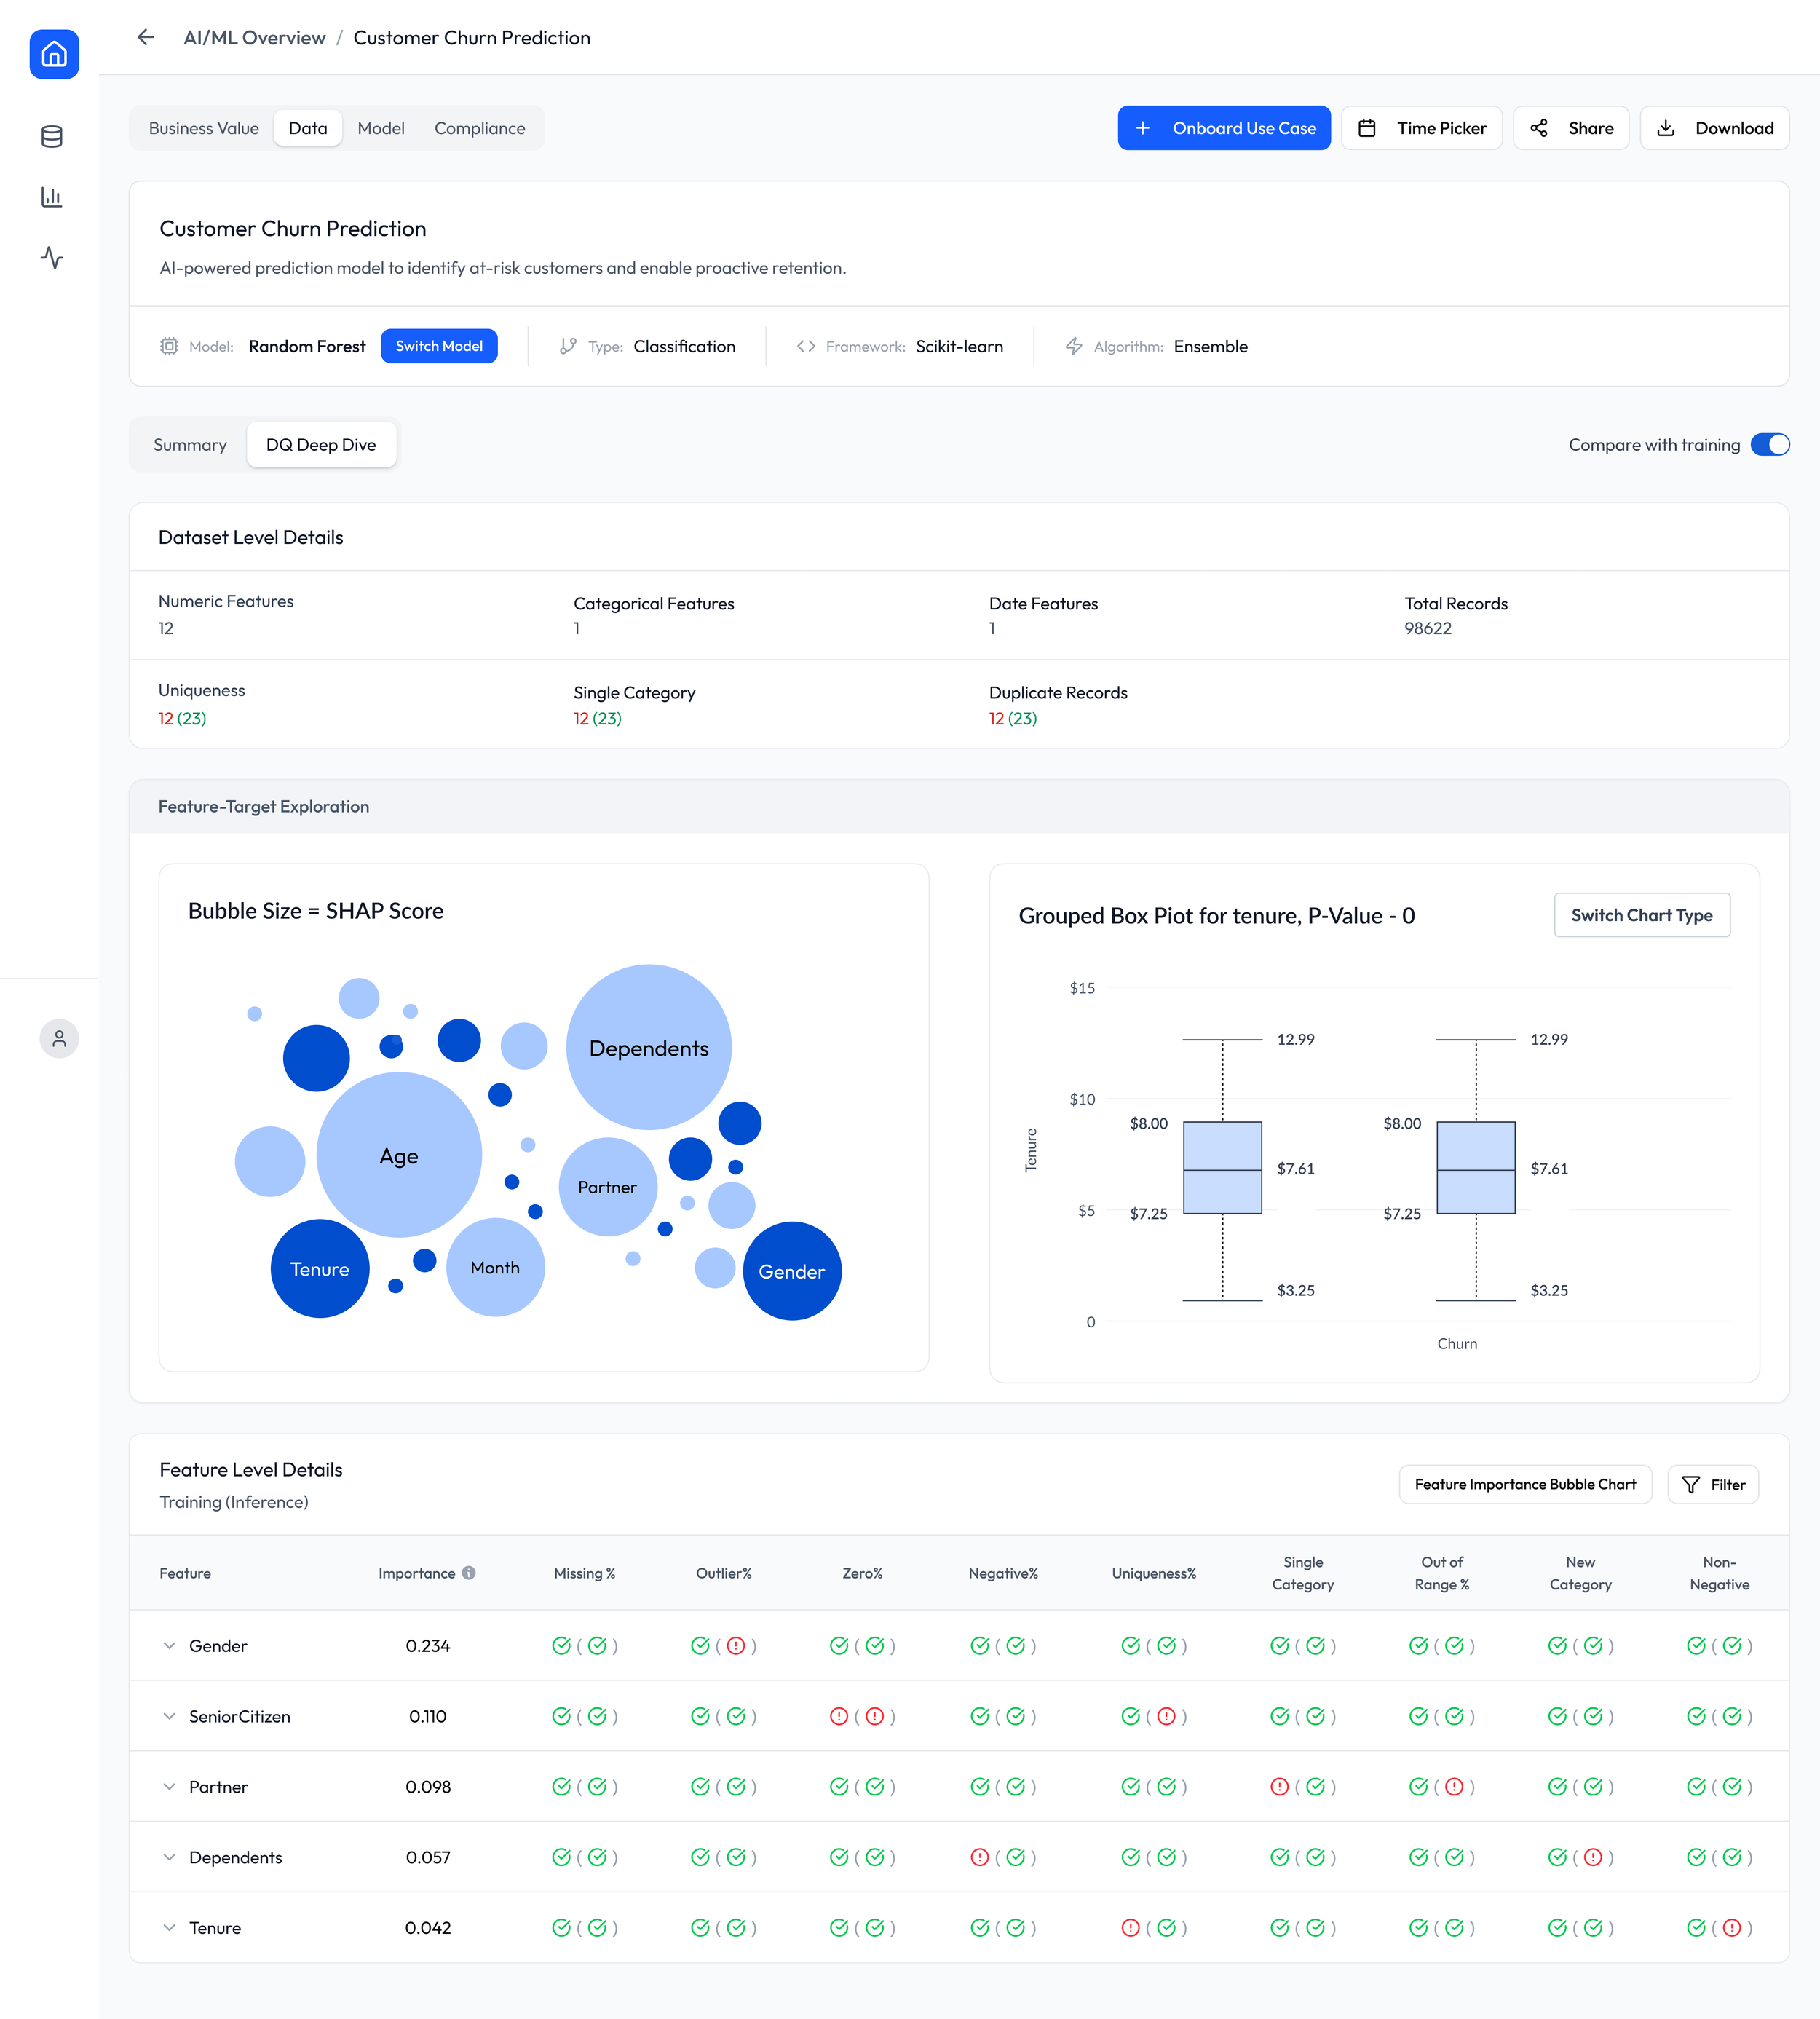
Task: Open the Time Picker
Action: coord(1421,128)
